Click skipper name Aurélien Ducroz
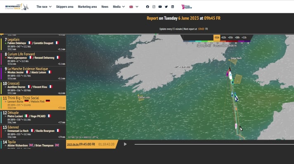 coord(17,87)
